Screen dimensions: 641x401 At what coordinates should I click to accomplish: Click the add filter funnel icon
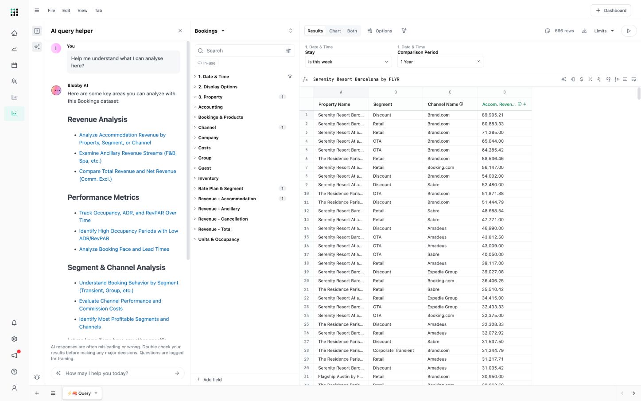pos(404,31)
